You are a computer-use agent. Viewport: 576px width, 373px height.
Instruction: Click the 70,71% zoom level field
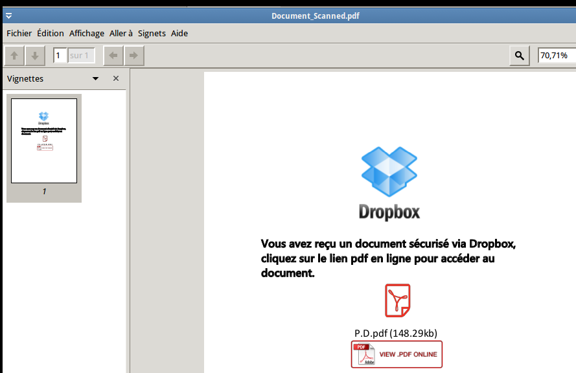coord(556,56)
